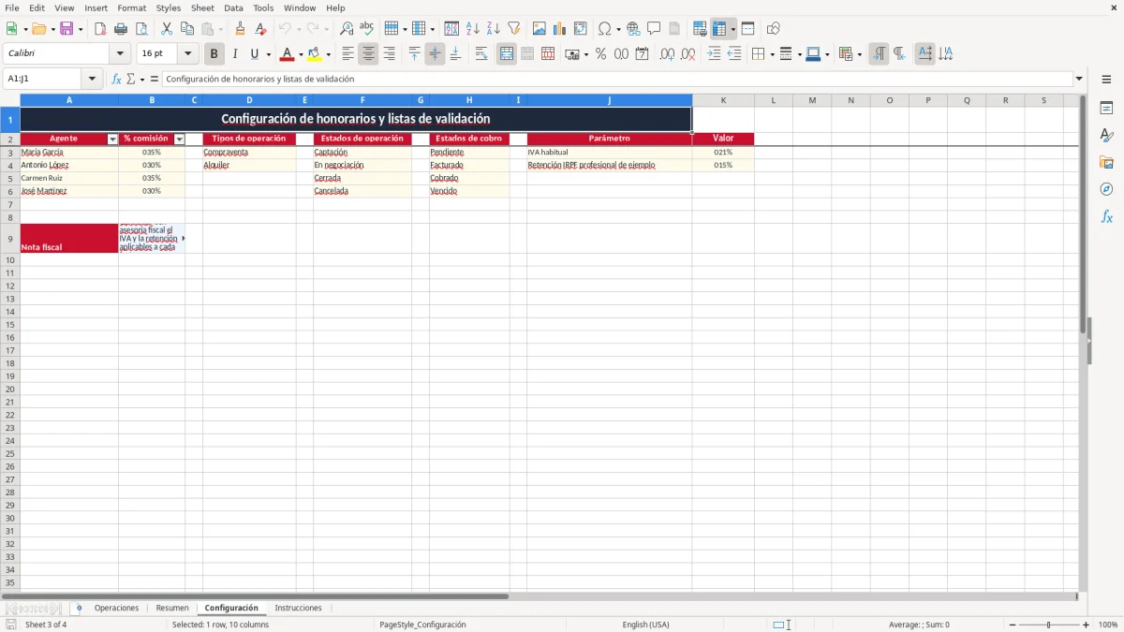Switch to the Operaciones sheet tab
This screenshot has width=1124, height=632.
click(x=116, y=608)
